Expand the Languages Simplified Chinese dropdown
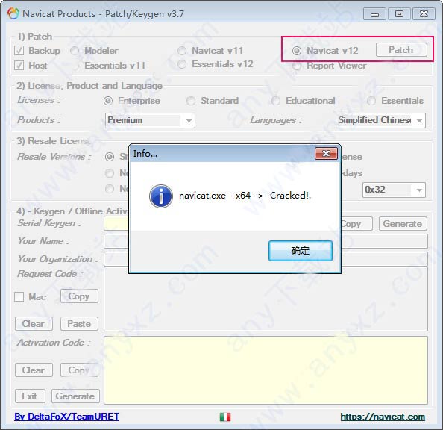The image size is (443, 430). 380,120
